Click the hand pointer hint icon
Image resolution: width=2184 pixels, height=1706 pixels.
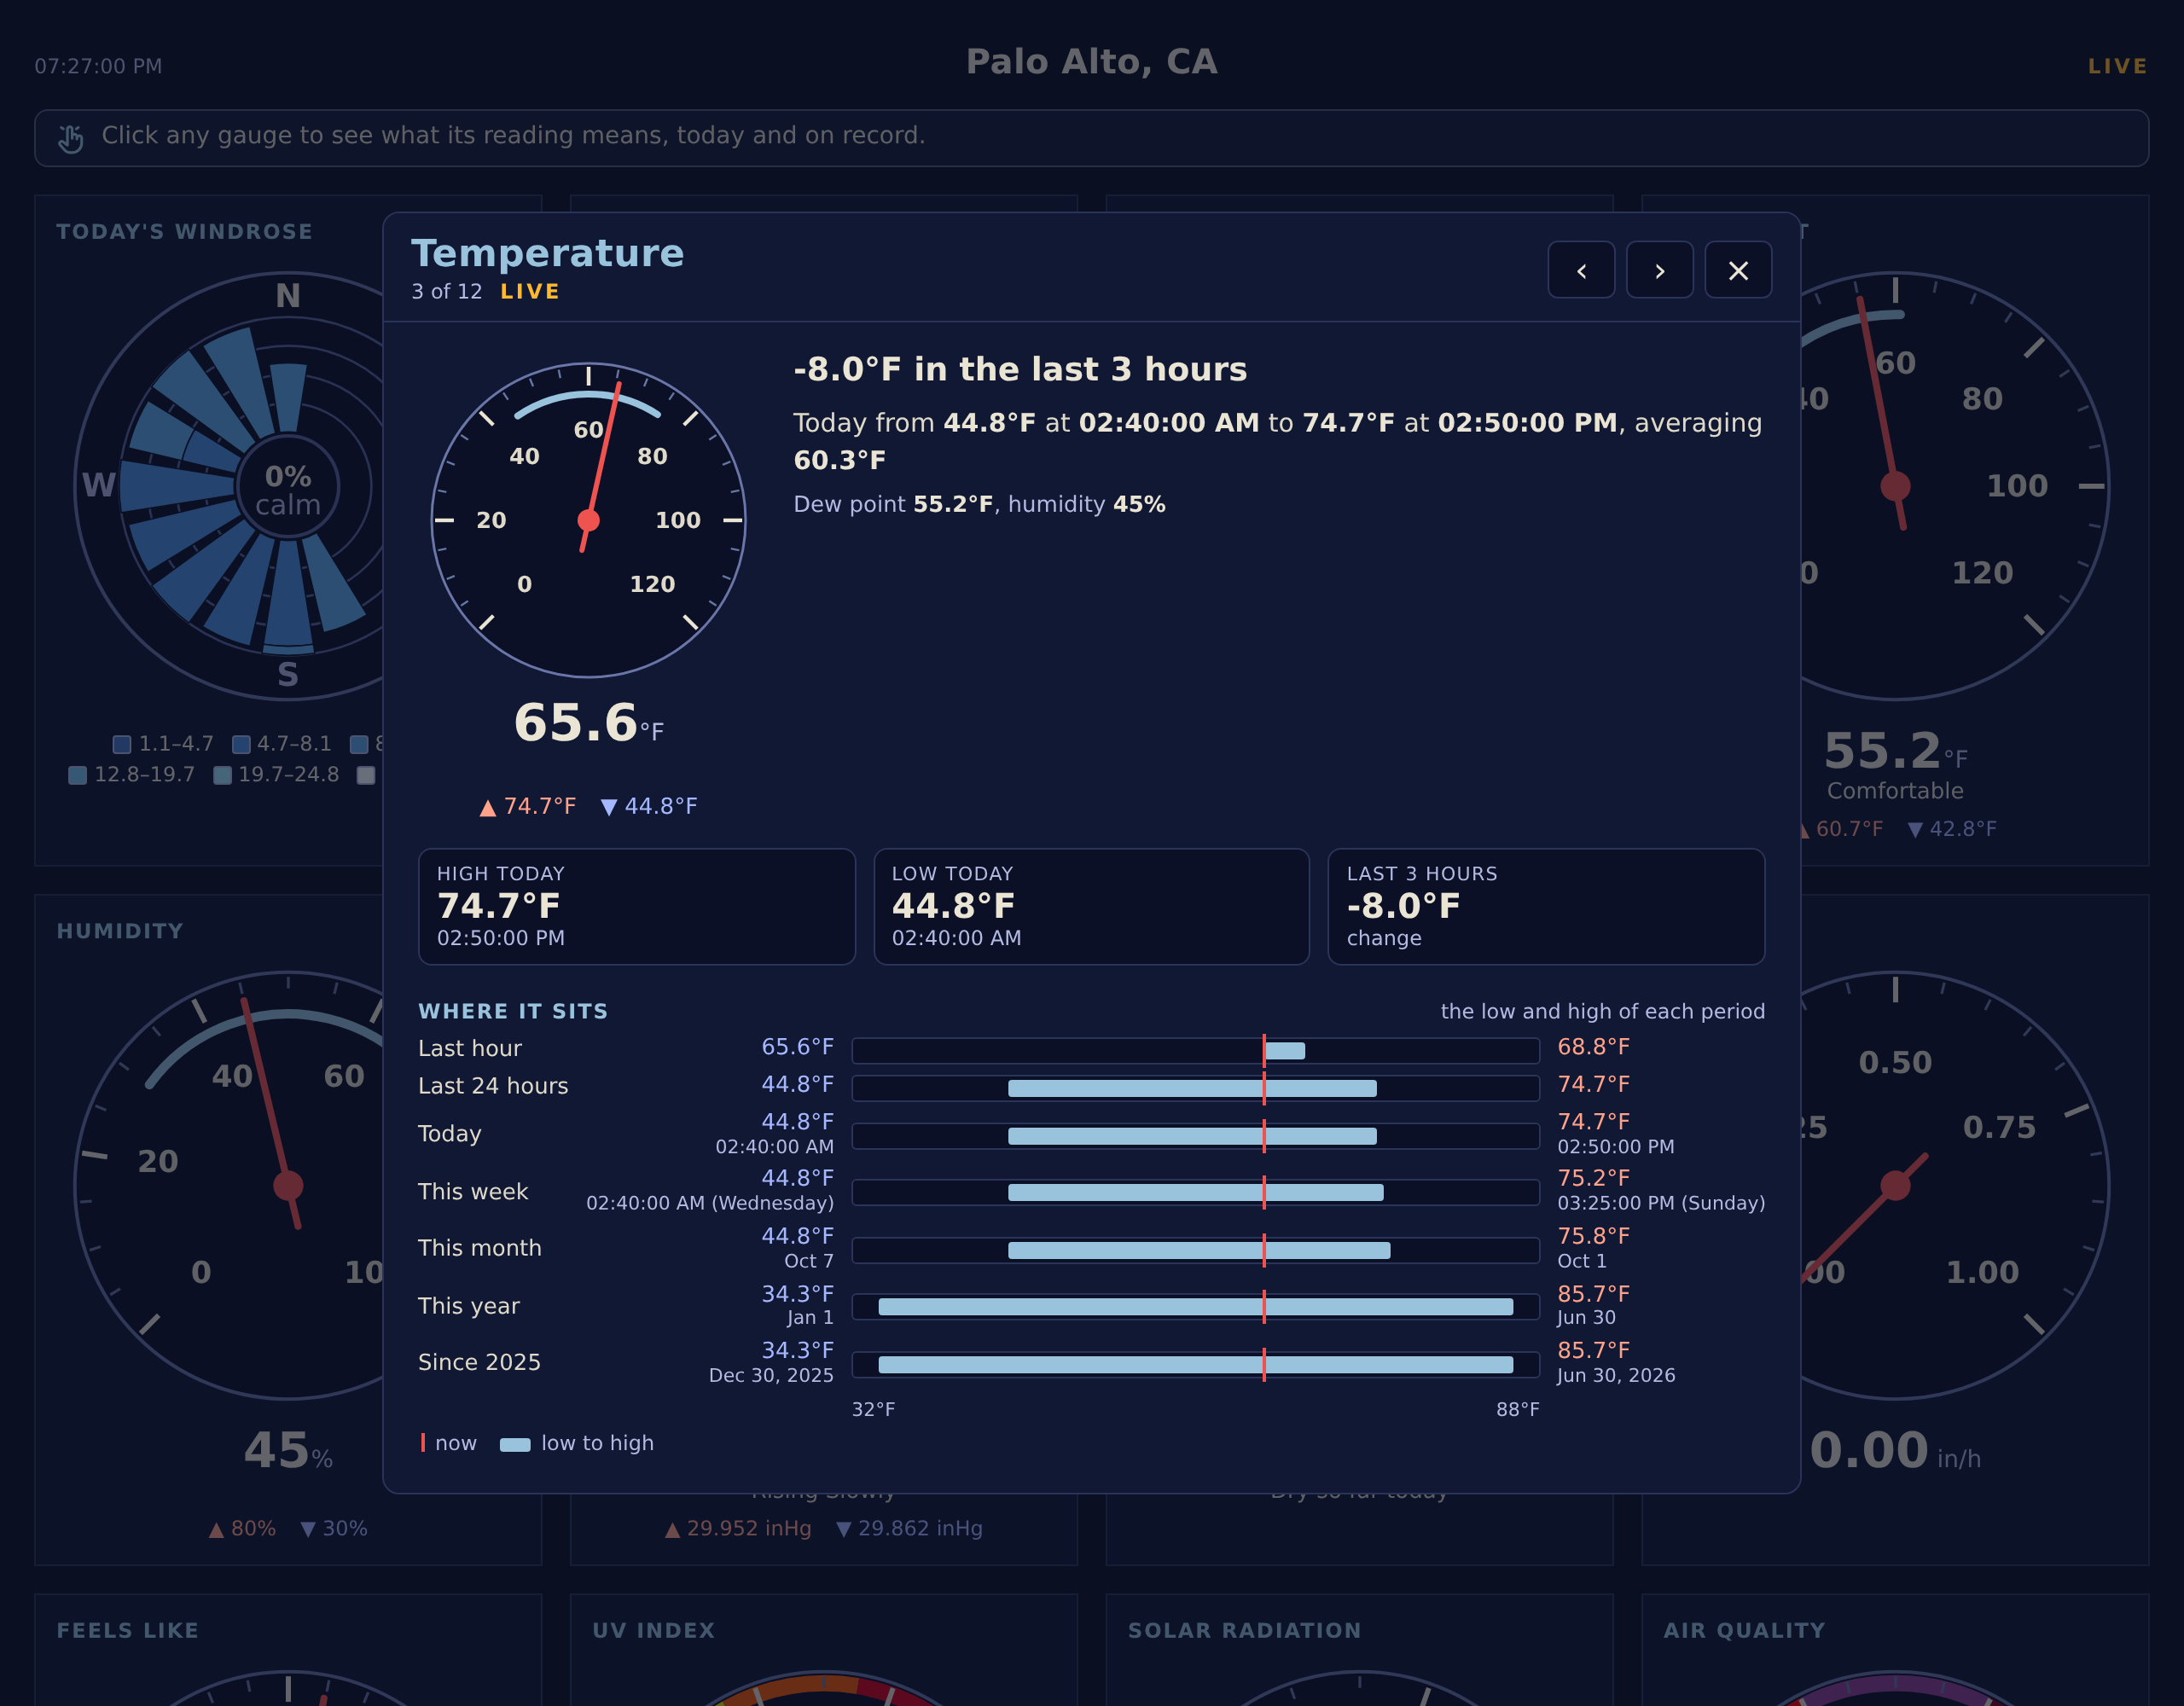tap(71, 138)
